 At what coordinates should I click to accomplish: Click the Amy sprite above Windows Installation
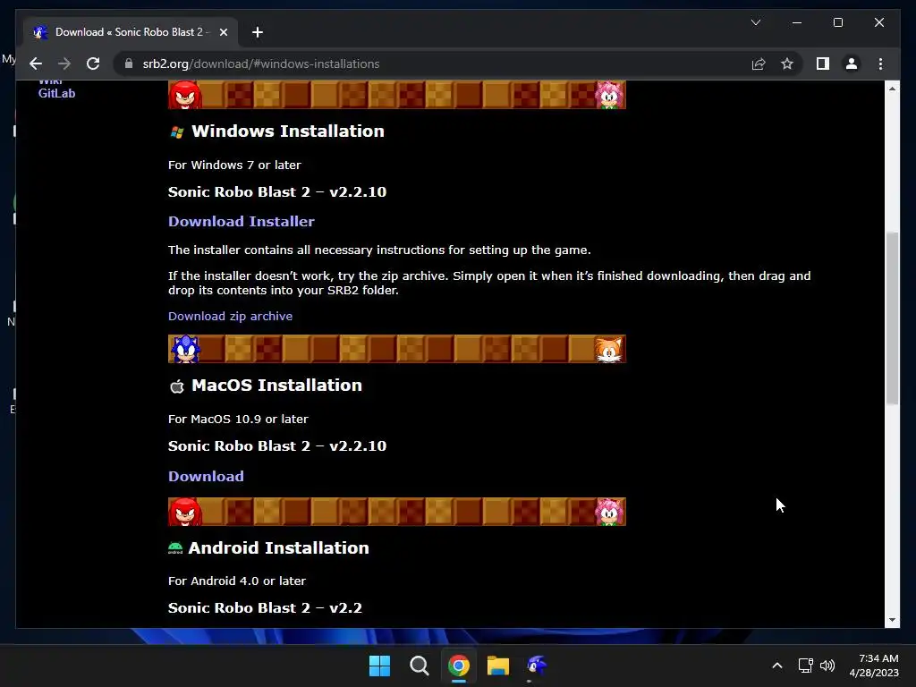[608, 95]
